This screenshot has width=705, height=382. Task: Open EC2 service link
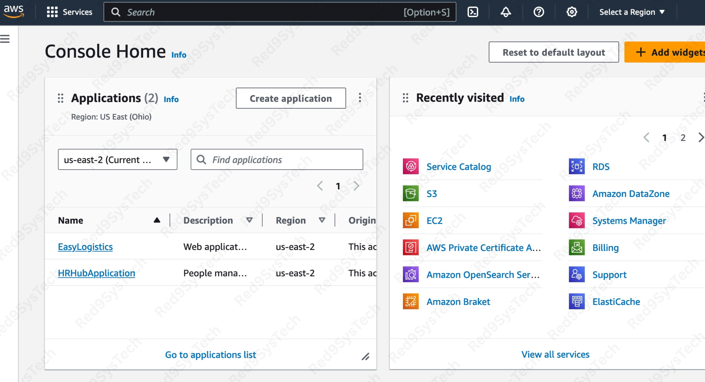(x=434, y=221)
